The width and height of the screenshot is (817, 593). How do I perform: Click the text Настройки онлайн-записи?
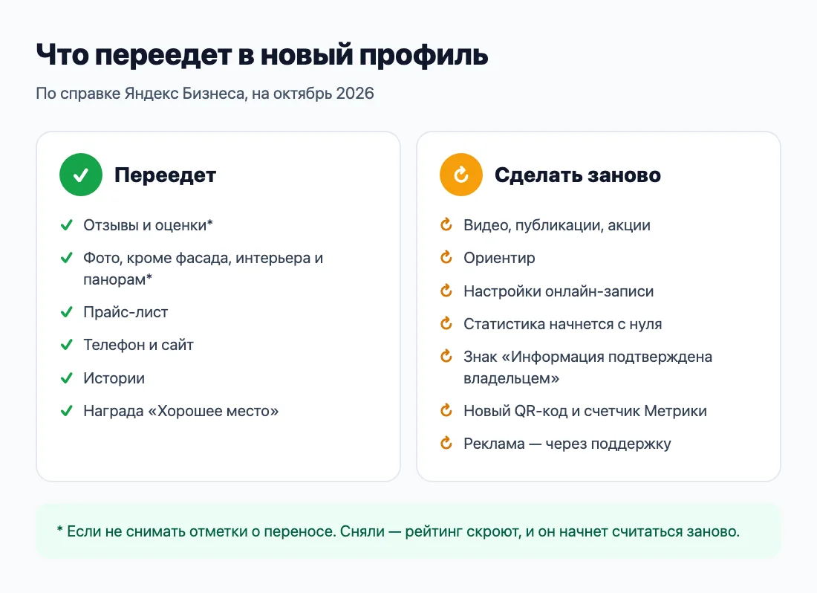click(559, 291)
